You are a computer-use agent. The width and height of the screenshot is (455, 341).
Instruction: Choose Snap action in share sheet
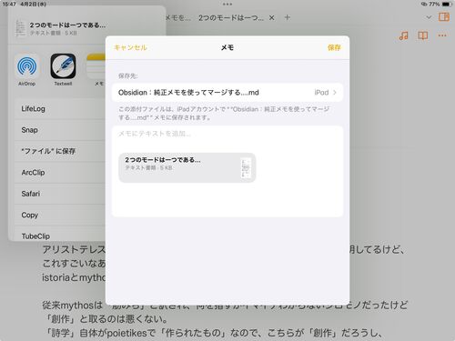[x=60, y=130]
